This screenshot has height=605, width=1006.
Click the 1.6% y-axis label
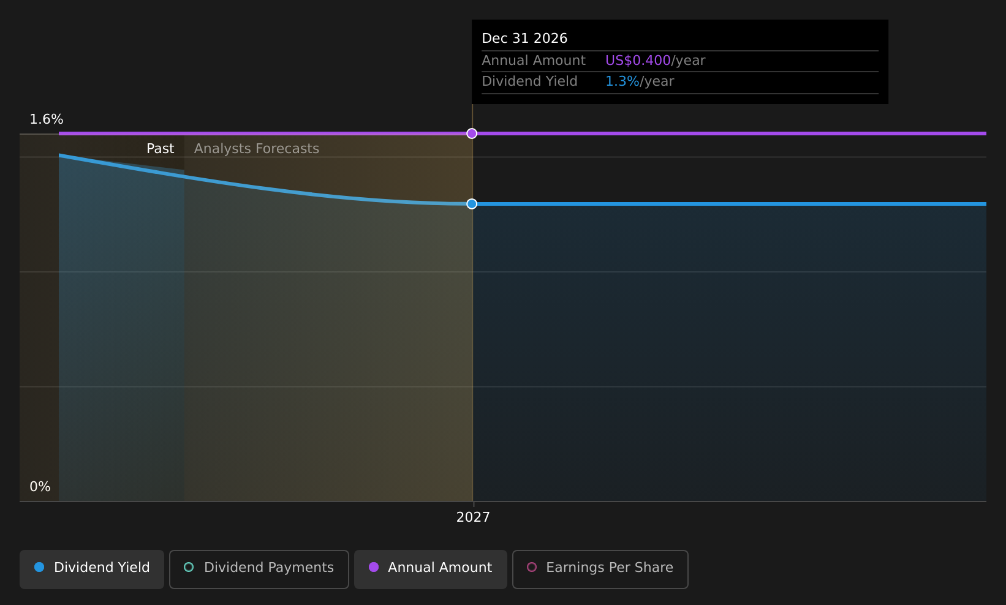pos(47,119)
